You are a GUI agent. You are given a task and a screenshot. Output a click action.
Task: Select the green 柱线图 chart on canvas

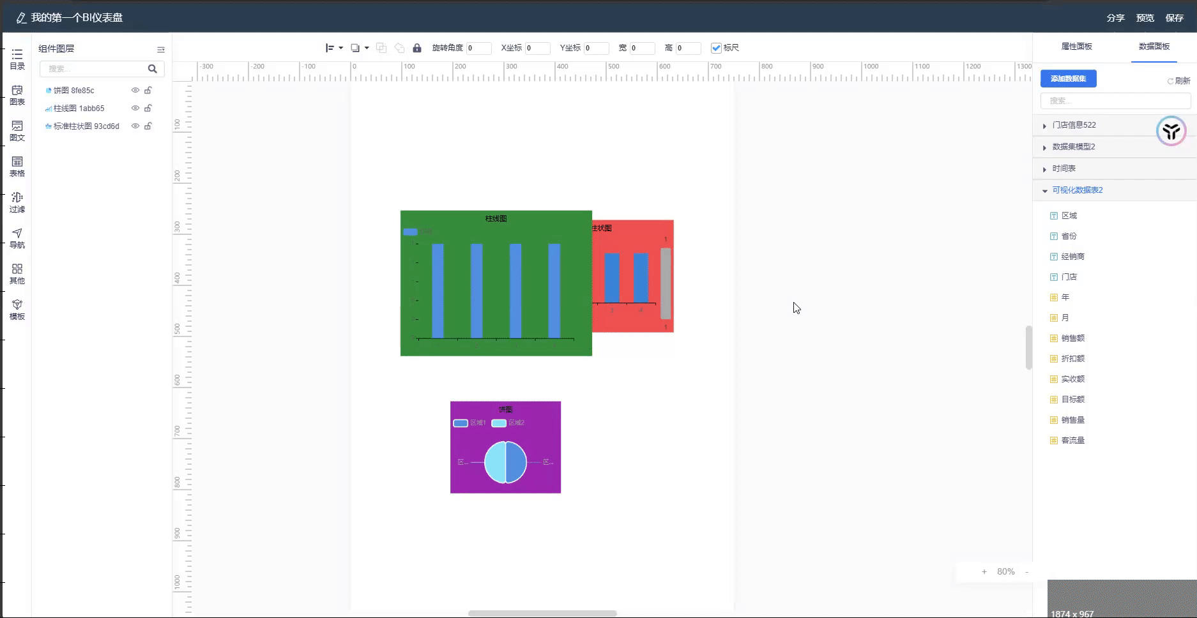click(496, 283)
